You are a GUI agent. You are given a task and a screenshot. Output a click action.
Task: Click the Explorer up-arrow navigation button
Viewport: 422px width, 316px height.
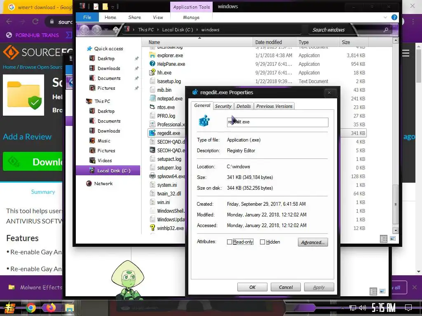click(x=115, y=30)
